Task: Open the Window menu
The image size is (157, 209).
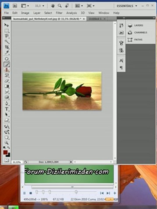Action: (104, 13)
